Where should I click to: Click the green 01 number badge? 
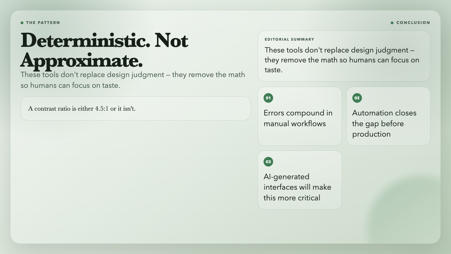[268, 98]
